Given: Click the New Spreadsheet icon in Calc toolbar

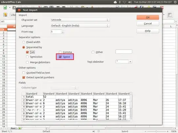Looking at the screenshot, I should [x=5, y=8].
